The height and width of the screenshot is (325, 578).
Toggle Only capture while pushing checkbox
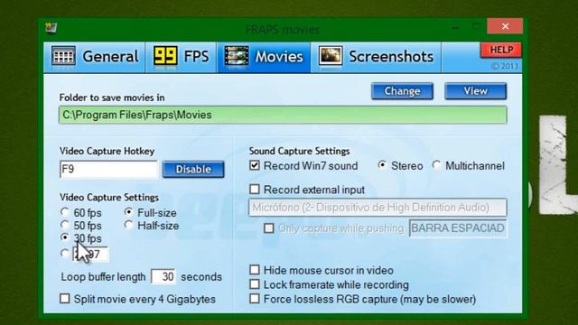(x=269, y=228)
